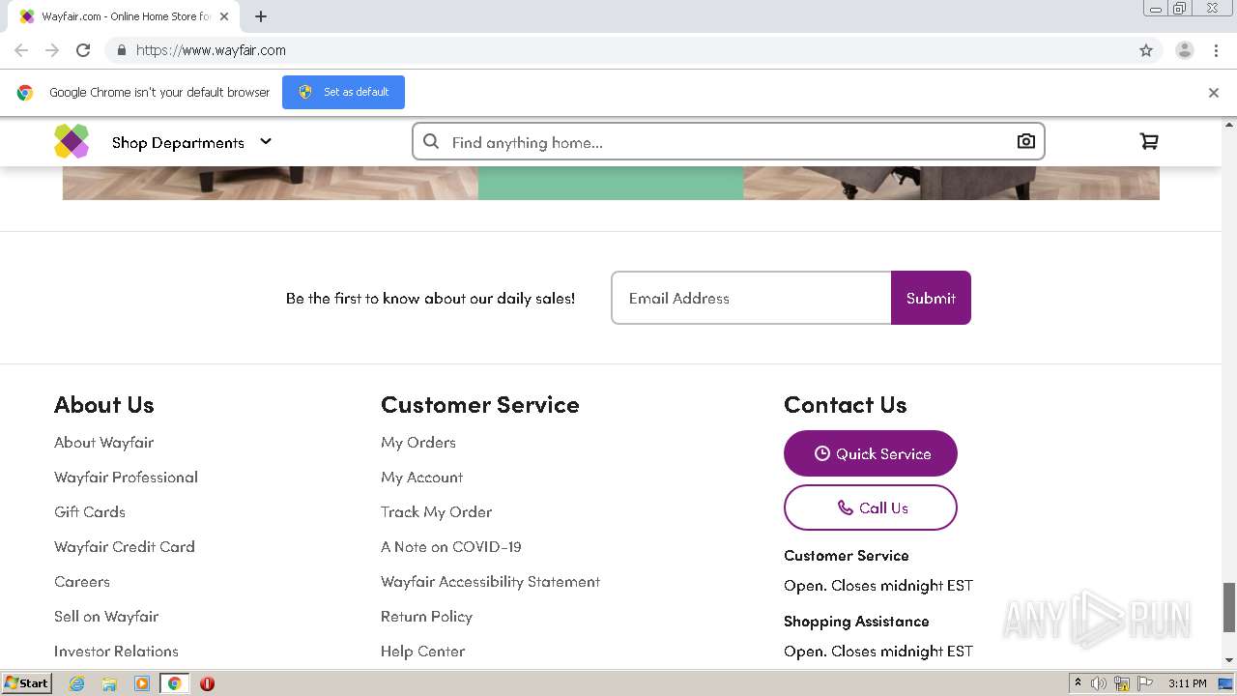Open the Gift Cards link
1237x696 pixels.
point(90,512)
